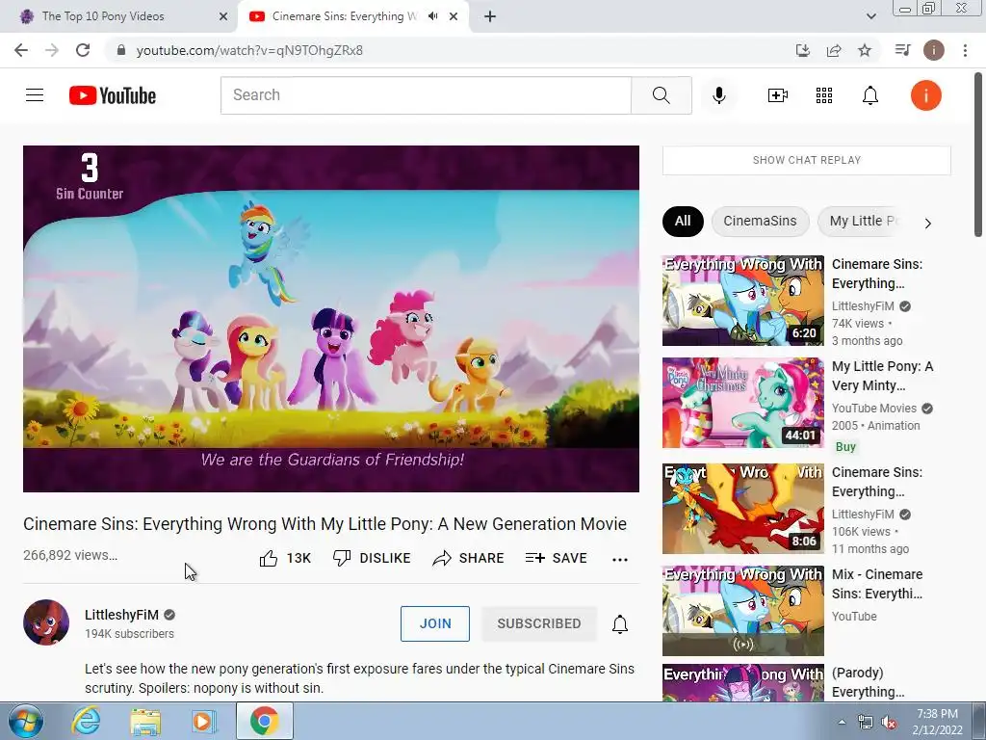Bookmark this page with star icon
The height and width of the screenshot is (740, 986).
[865, 50]
